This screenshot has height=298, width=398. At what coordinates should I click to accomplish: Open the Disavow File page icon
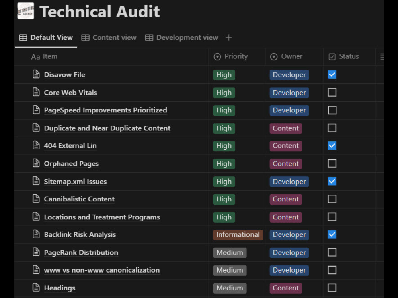pos(36,74)
